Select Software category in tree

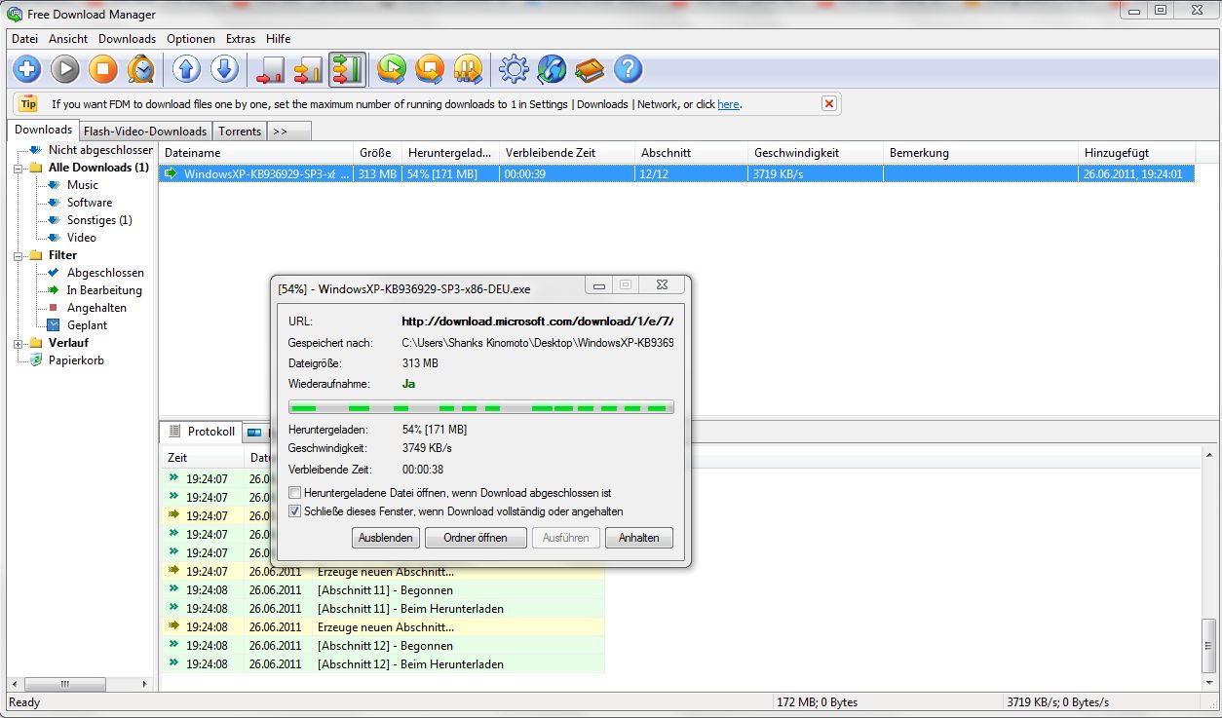coord(90,203)
